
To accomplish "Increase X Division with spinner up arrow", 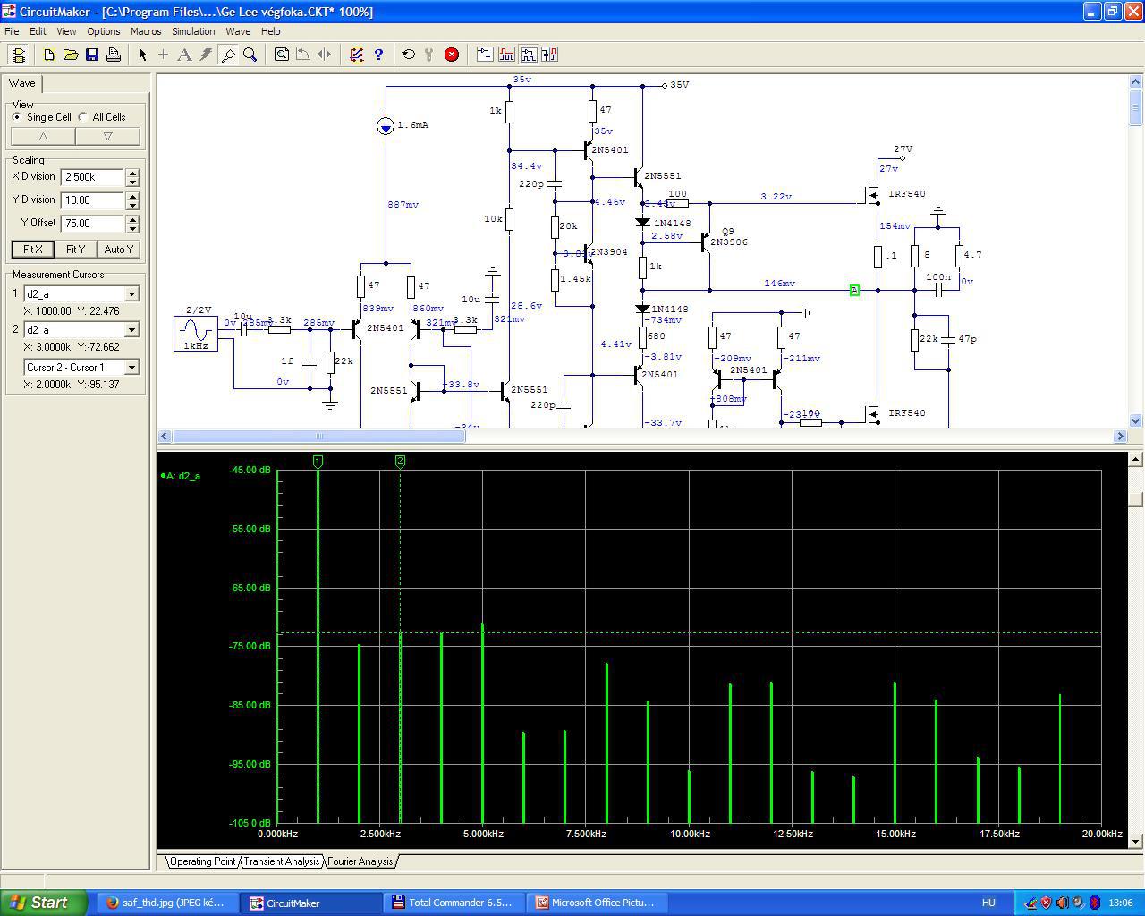I will 132,173.
